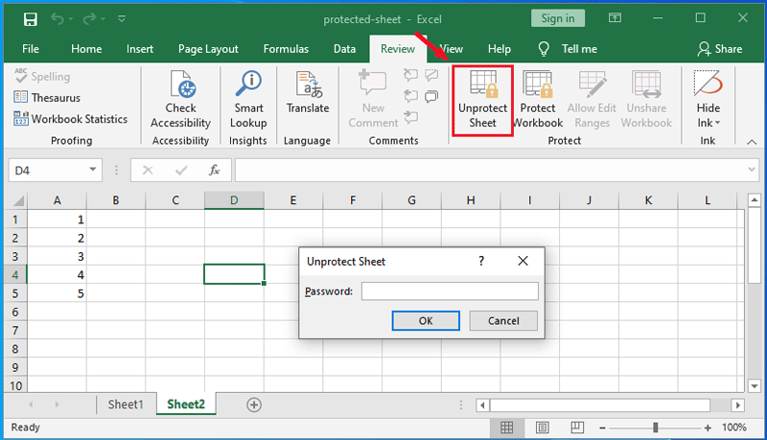
Task: Open the Page Layout tab
Action: (x=208, y=49)
